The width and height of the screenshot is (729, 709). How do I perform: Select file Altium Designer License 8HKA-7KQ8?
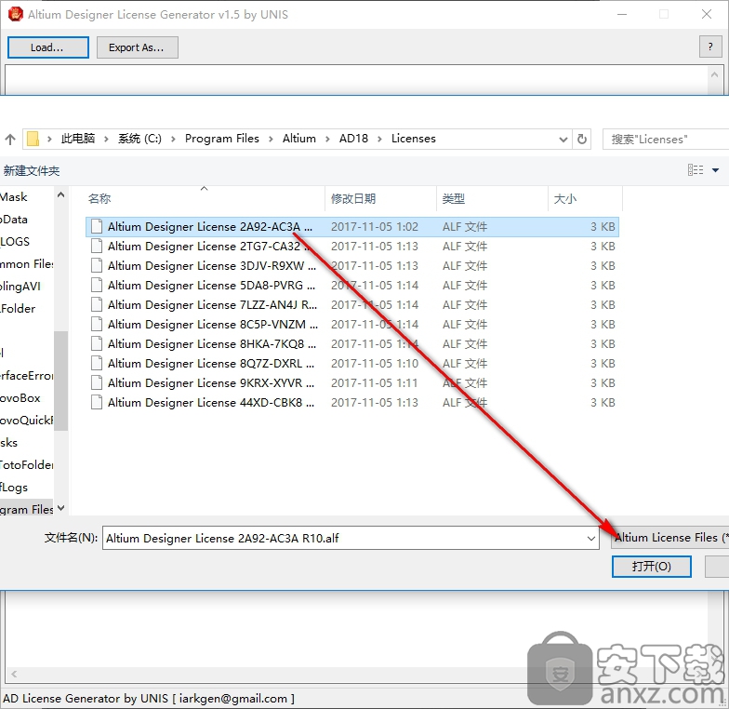(x=351, y=344)
